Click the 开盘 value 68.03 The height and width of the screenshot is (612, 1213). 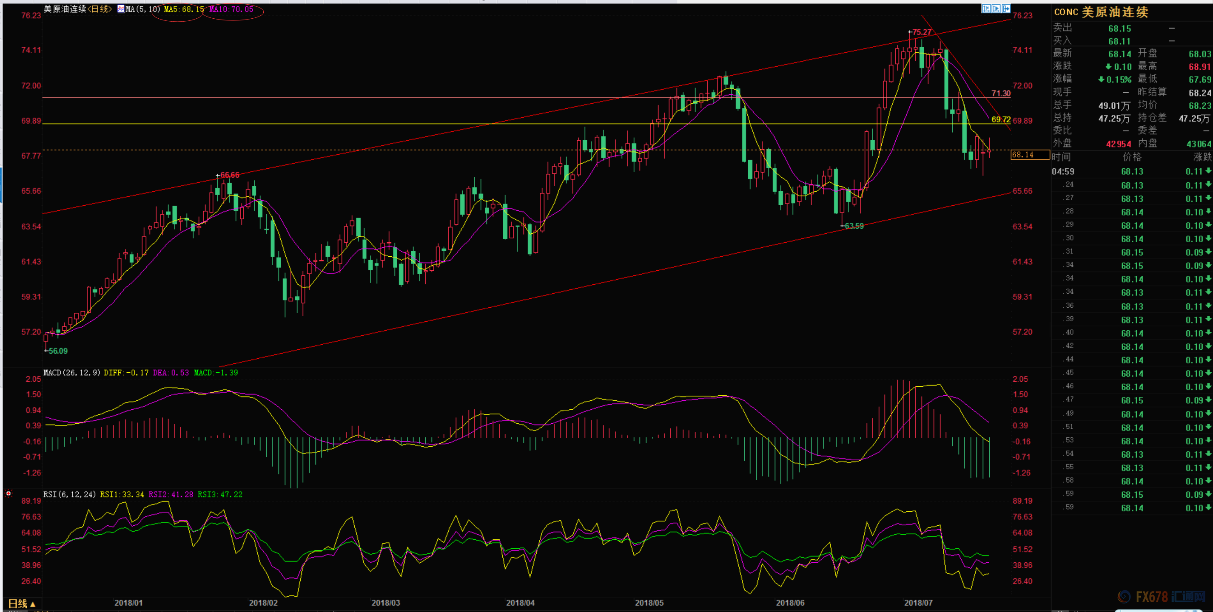click(x=1199, y=54)
